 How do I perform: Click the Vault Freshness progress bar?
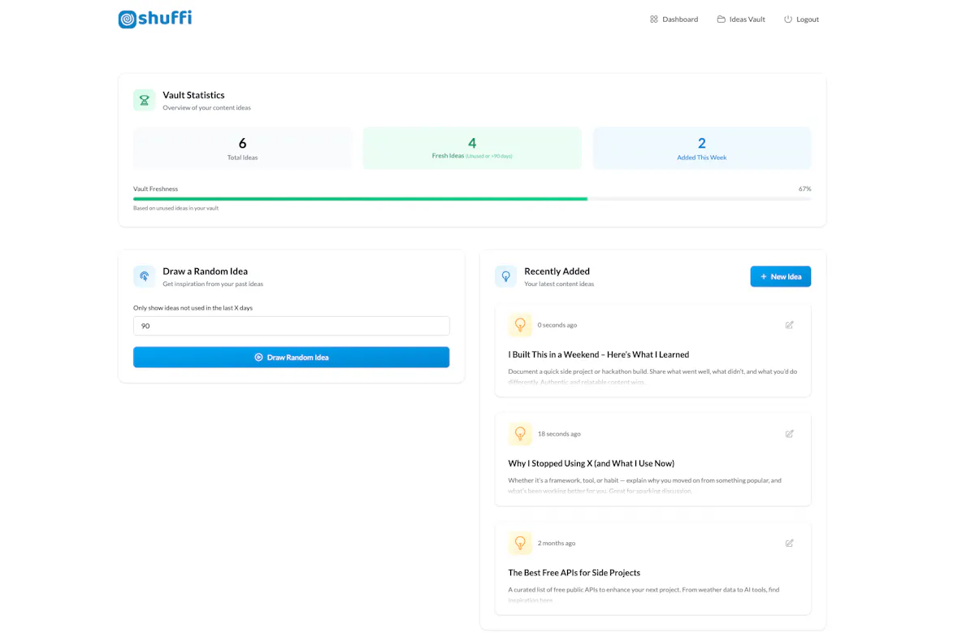coord(472,198)
